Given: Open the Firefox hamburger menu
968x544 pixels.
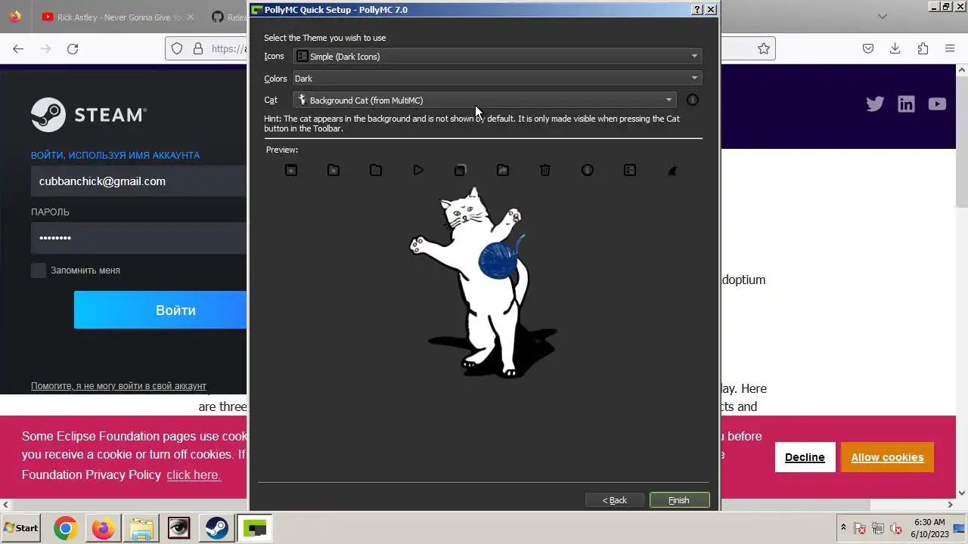Looking at the screenshot, I should tap(950, 48).
